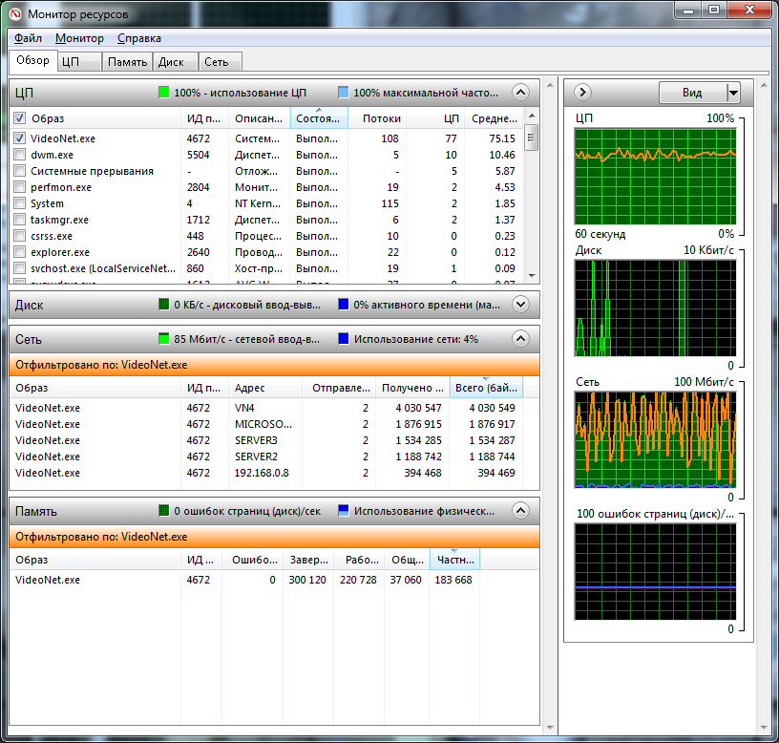
Task: Select the svchost.exe (LocalServiceNet... process row
Action: [266, 268]
